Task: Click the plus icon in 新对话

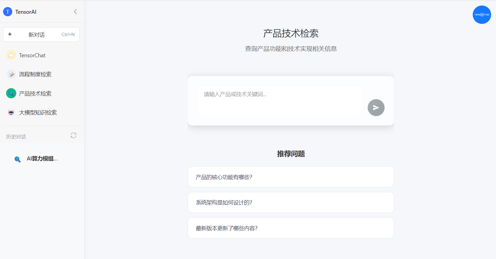Action: tap(10, 34)
